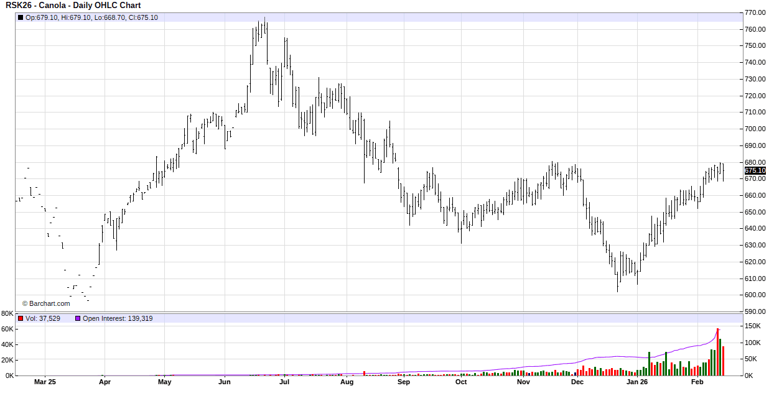Click the 700.00 price axis label

click(x=755, y=129)
